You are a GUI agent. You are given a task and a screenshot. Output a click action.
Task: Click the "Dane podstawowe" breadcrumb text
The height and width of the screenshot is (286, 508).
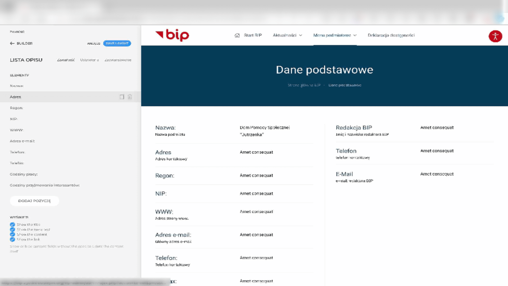tap(345, 85)
